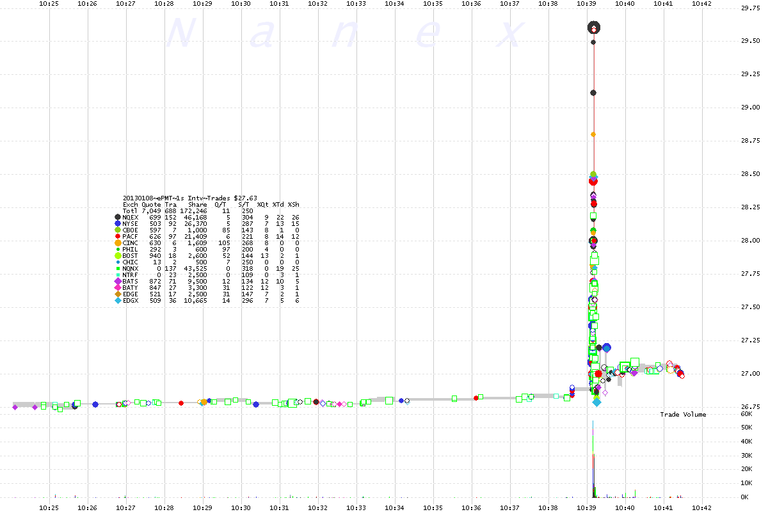Click the 0K volume axis label

coord(745,497)
